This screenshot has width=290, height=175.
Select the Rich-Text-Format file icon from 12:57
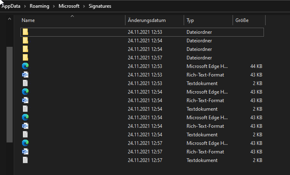[x=25, y=151]
